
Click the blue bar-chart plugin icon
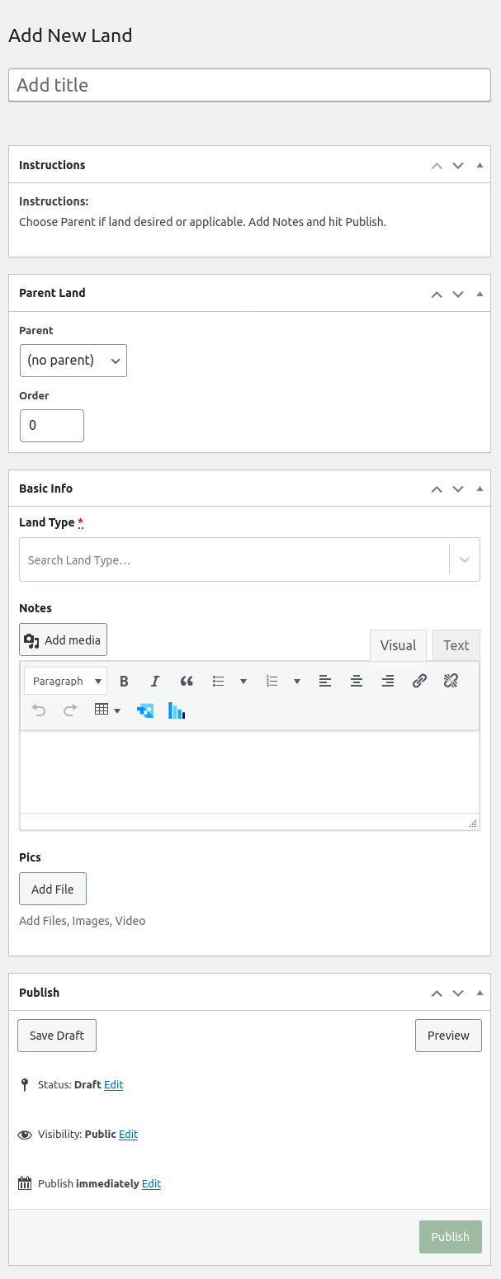coord(177,710)
